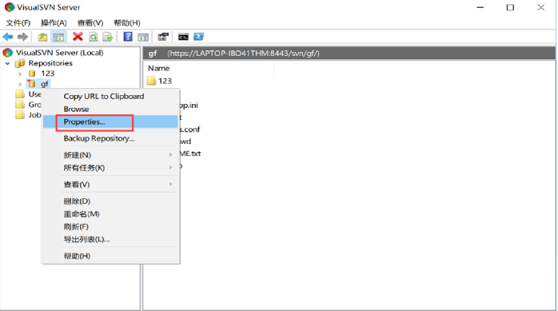This screenshot has height=311, width=558.
Task: Open the 查看(V) menu in menu bar
Action: [x=90, y=22]
